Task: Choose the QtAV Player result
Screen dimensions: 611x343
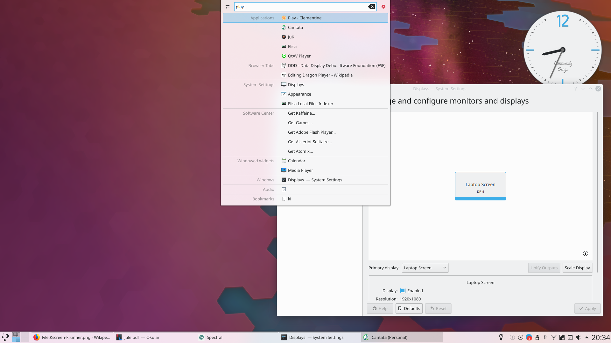Action: click(x=299, y=56)
